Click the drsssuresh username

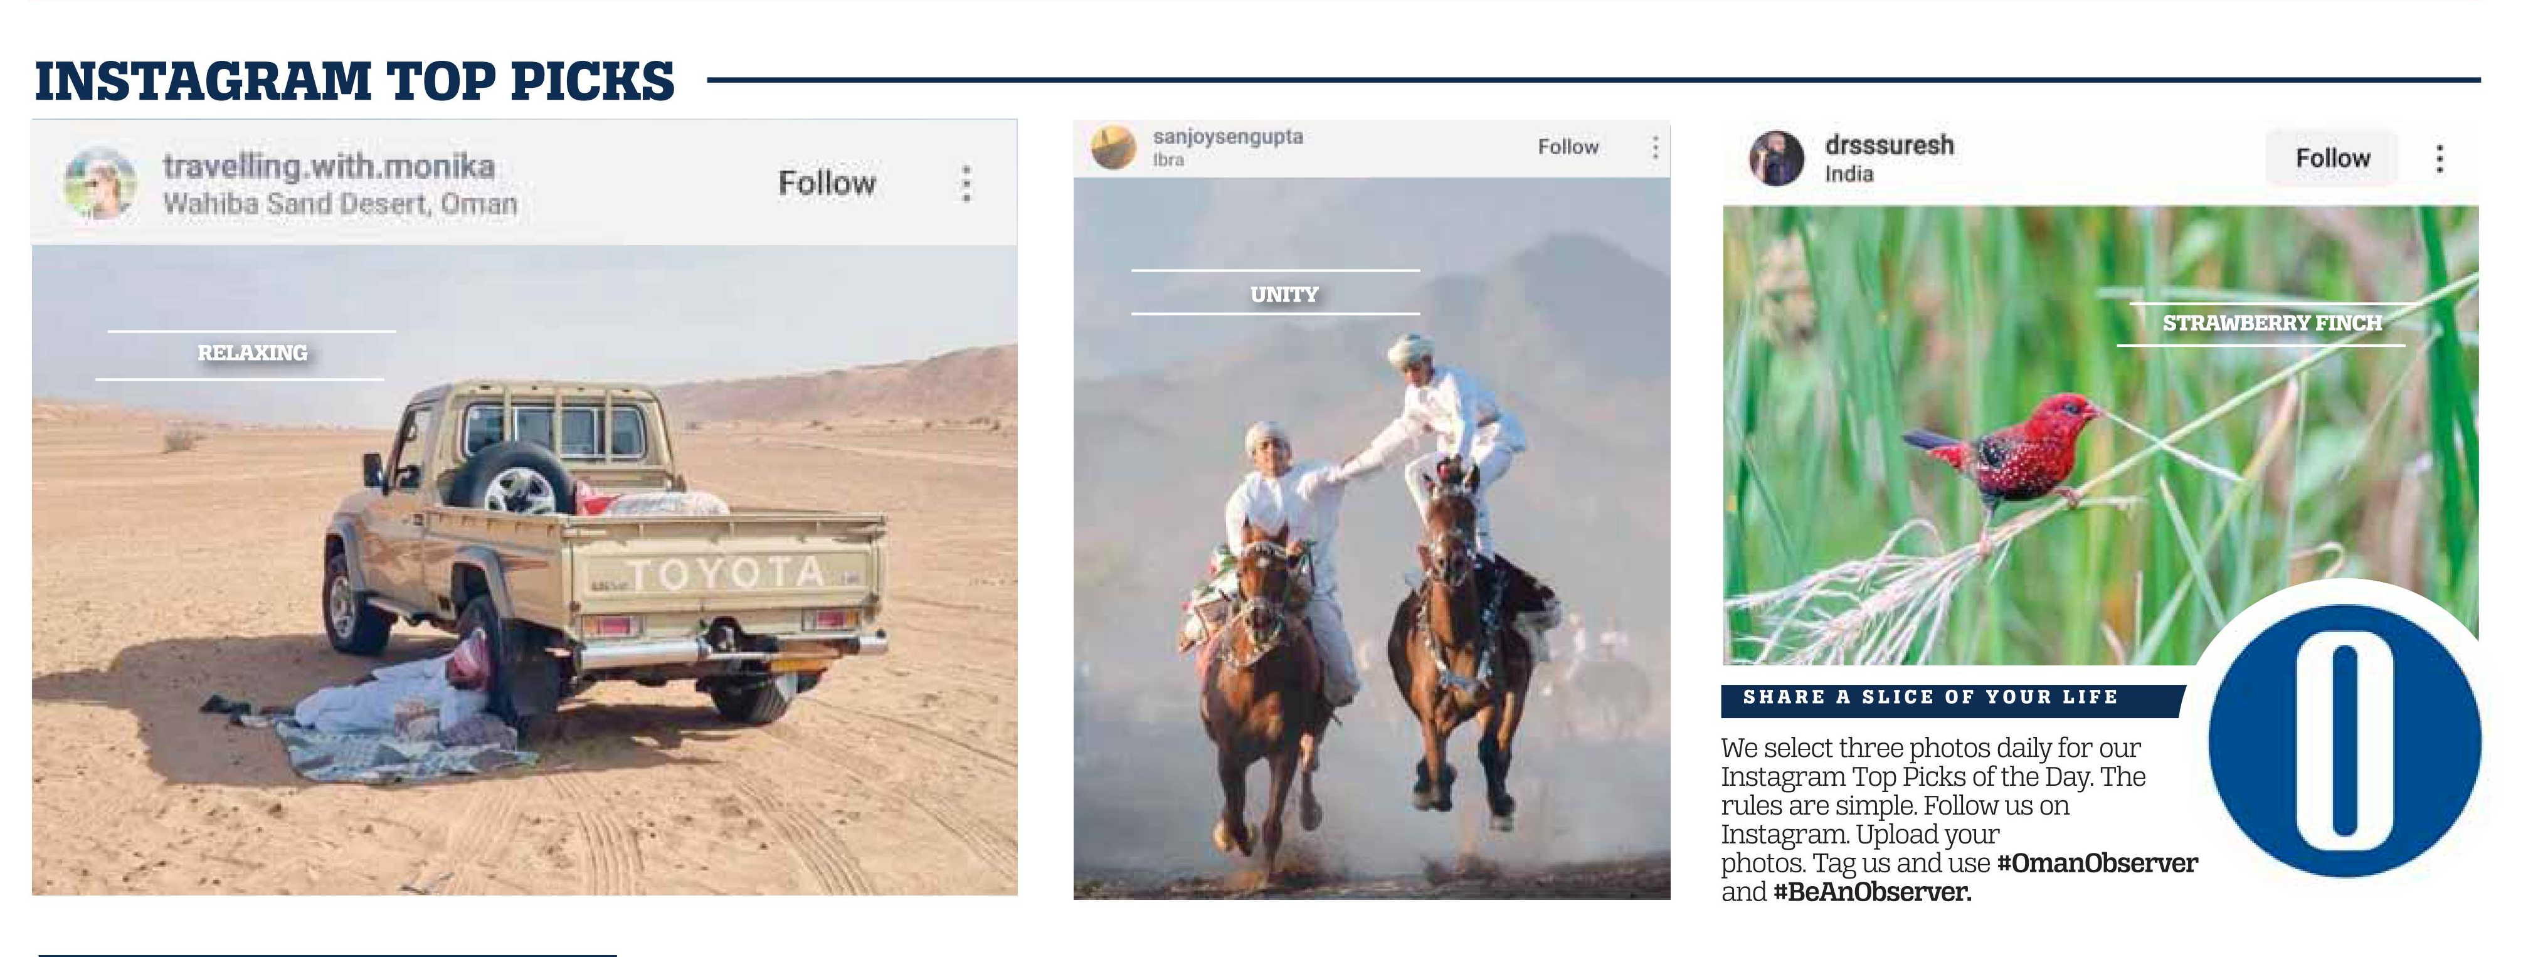pos(1889,145)
